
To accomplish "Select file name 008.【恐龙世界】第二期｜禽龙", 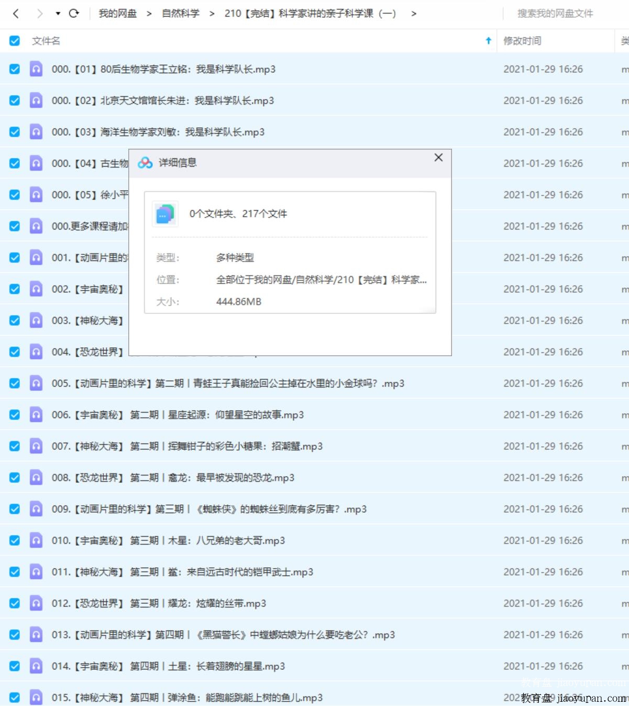I will tap(173, 478).
